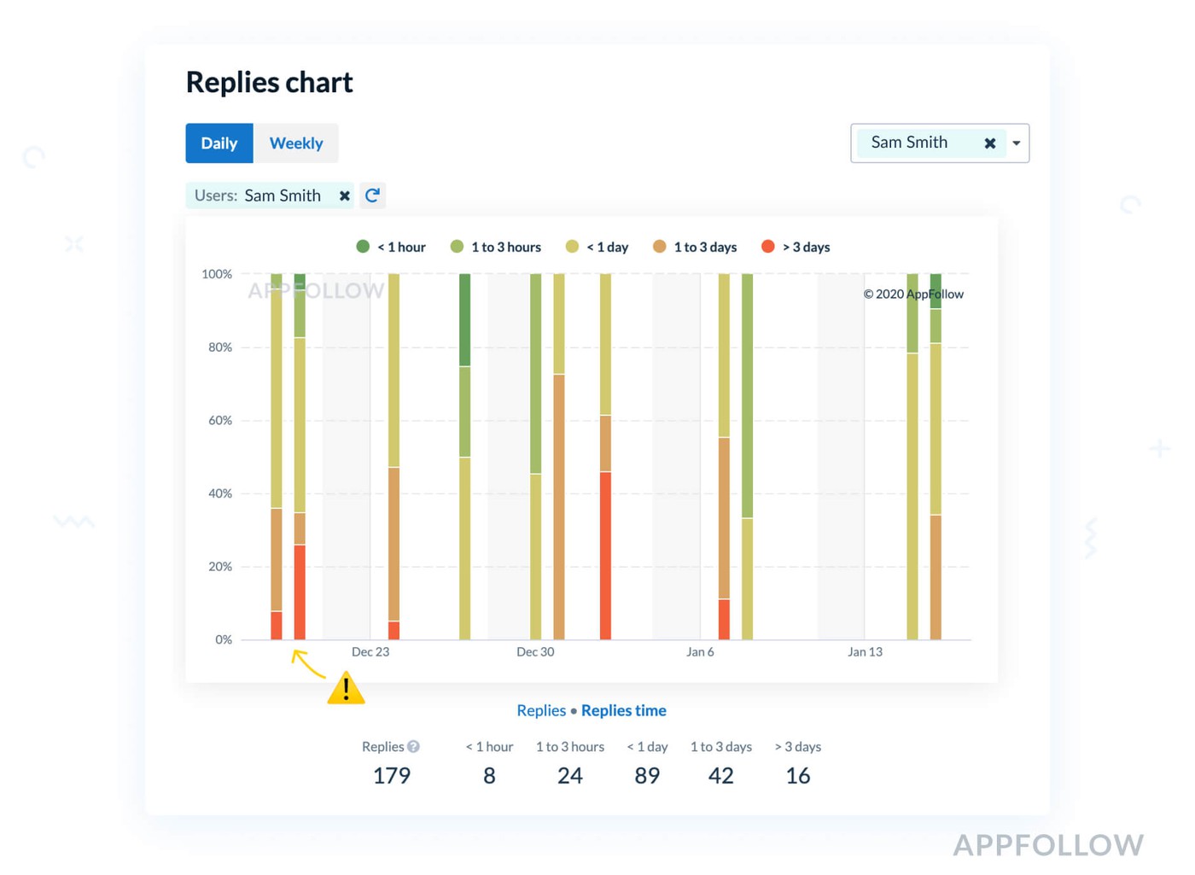Click the dark green '< 1 hour' legend dot
The width and height of the screenshot is (1195, 875).
click(x=363, y=247)
